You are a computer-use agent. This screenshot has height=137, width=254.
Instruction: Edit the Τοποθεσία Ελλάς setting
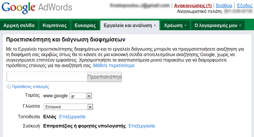pyautogui.click(x=72, y=117)
